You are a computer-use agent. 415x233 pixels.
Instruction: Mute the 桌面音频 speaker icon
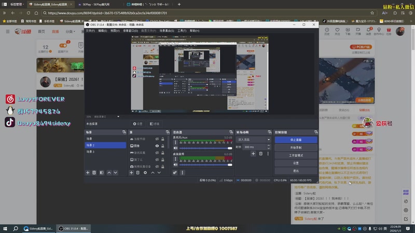pos(175,165)
